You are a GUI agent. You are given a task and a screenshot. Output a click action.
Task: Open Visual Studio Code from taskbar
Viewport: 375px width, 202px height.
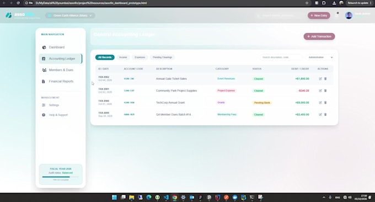[166, 197]
